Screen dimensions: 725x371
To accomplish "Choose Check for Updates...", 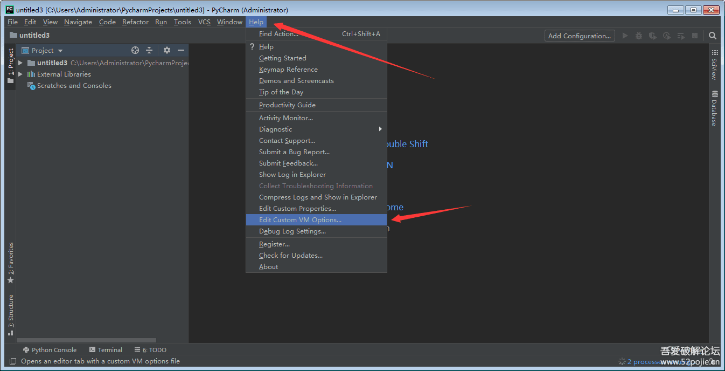I will 316,256.
